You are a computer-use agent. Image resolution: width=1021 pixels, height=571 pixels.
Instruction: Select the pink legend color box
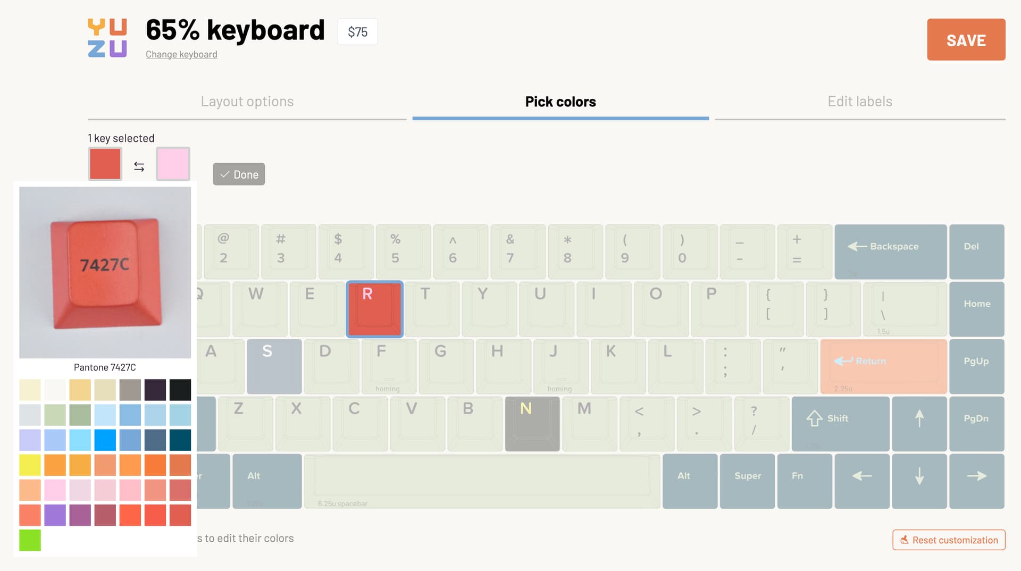click(173, 164)
